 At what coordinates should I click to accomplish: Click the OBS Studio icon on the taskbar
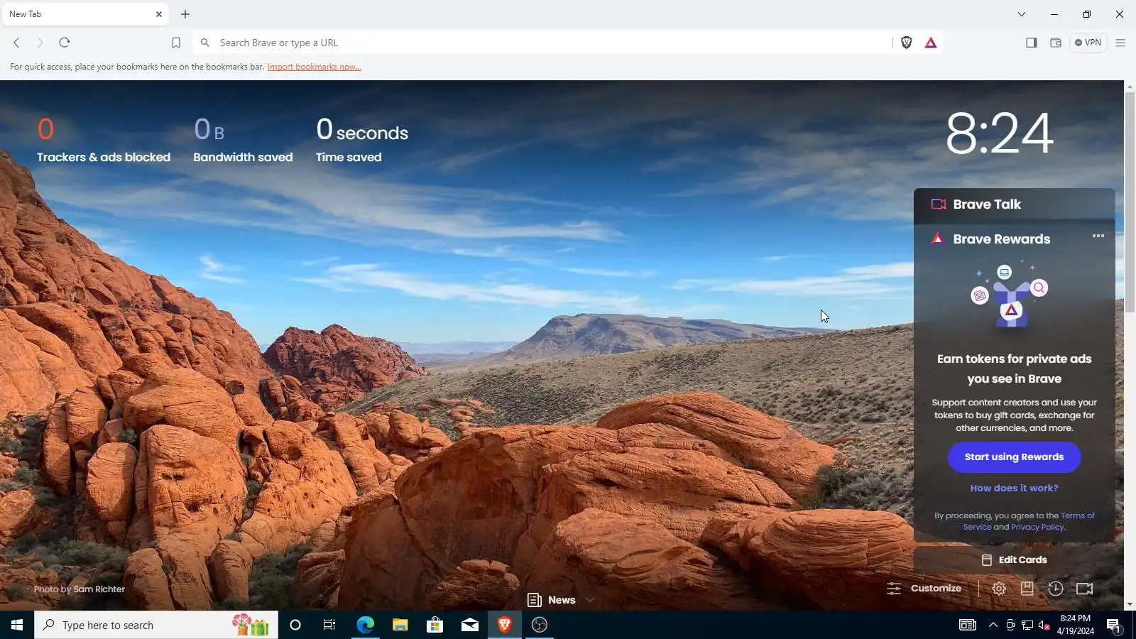[540, 625]
